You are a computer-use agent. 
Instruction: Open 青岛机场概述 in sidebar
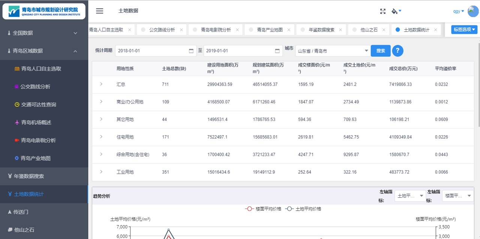[x=44, y=122]
